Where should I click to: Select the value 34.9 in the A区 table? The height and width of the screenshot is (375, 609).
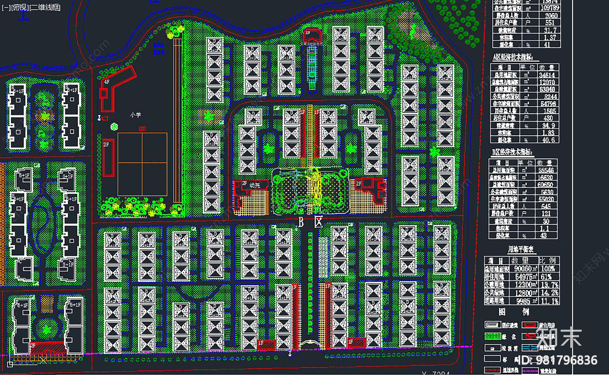(548, 125)
